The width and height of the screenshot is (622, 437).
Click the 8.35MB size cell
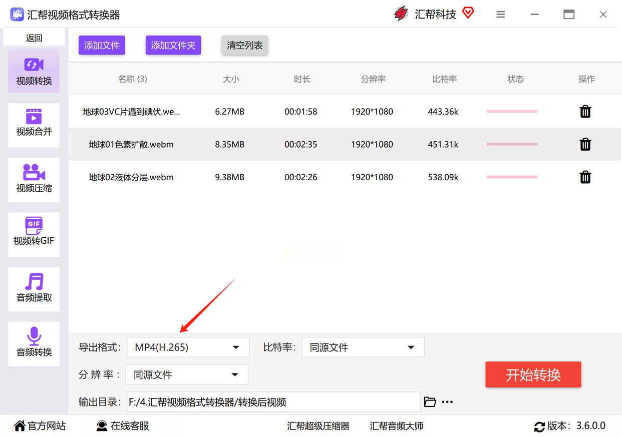[230, 144]
